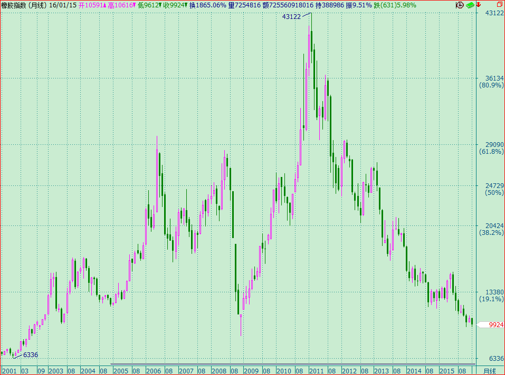Click the amount 额725560918016 value
This screenshot has width=505, height=375.
tap(288, 5)
